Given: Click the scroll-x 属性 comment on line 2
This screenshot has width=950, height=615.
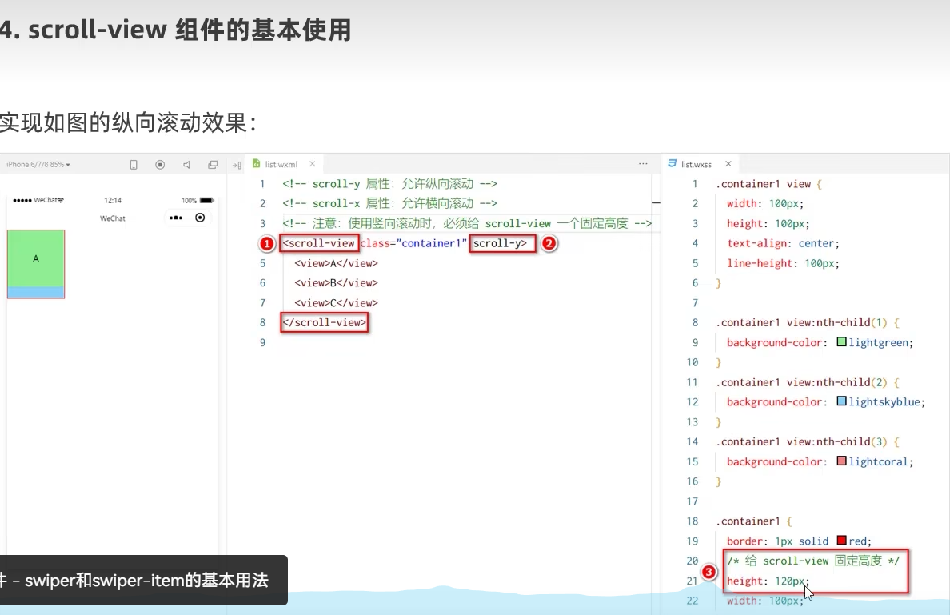Looking at the screenshot, I should click(389, 203).
